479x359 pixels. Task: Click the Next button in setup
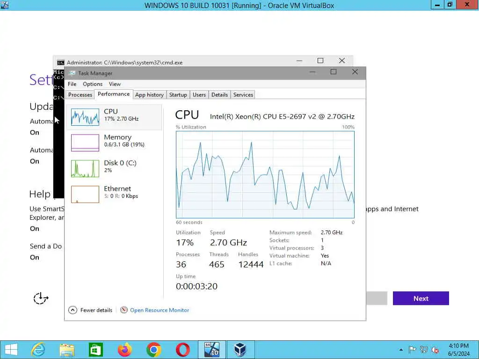coord(421,298)
